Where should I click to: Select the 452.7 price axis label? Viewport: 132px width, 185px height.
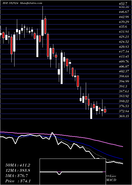pyautogui.click(x=123, y=4)
